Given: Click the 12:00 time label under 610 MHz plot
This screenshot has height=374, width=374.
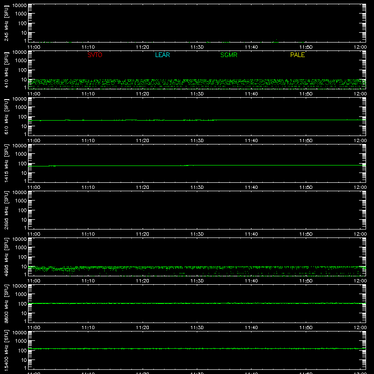Looking at the screenshot, I should (360, 141).
